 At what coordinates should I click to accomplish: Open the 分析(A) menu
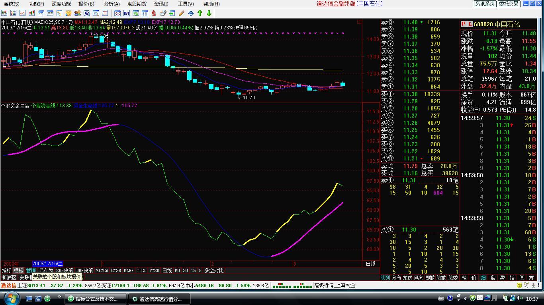[x=112, y=4]
